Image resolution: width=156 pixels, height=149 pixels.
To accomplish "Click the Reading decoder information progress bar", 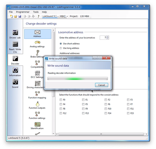I will pos(78,78).
